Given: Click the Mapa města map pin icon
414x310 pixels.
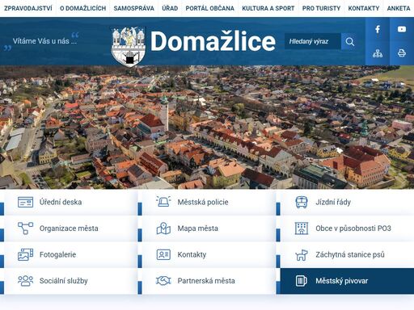Looking at the screenshot, I should point(163,228).
